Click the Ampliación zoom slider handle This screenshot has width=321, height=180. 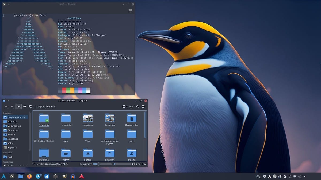98,164
